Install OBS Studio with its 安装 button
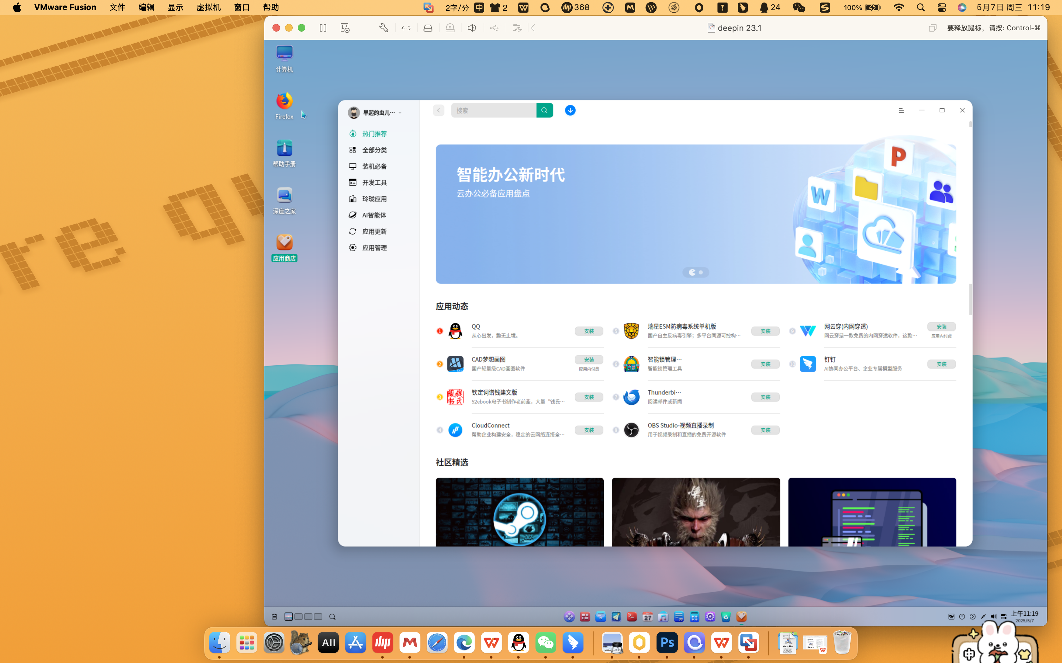The image size is (1062, 663). coord(765,430)
